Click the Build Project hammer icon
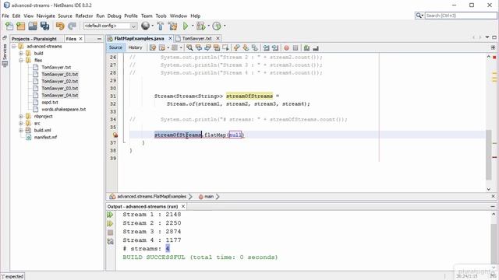The image size is (499, 280). pyautogui.click(x=160, y=26)
